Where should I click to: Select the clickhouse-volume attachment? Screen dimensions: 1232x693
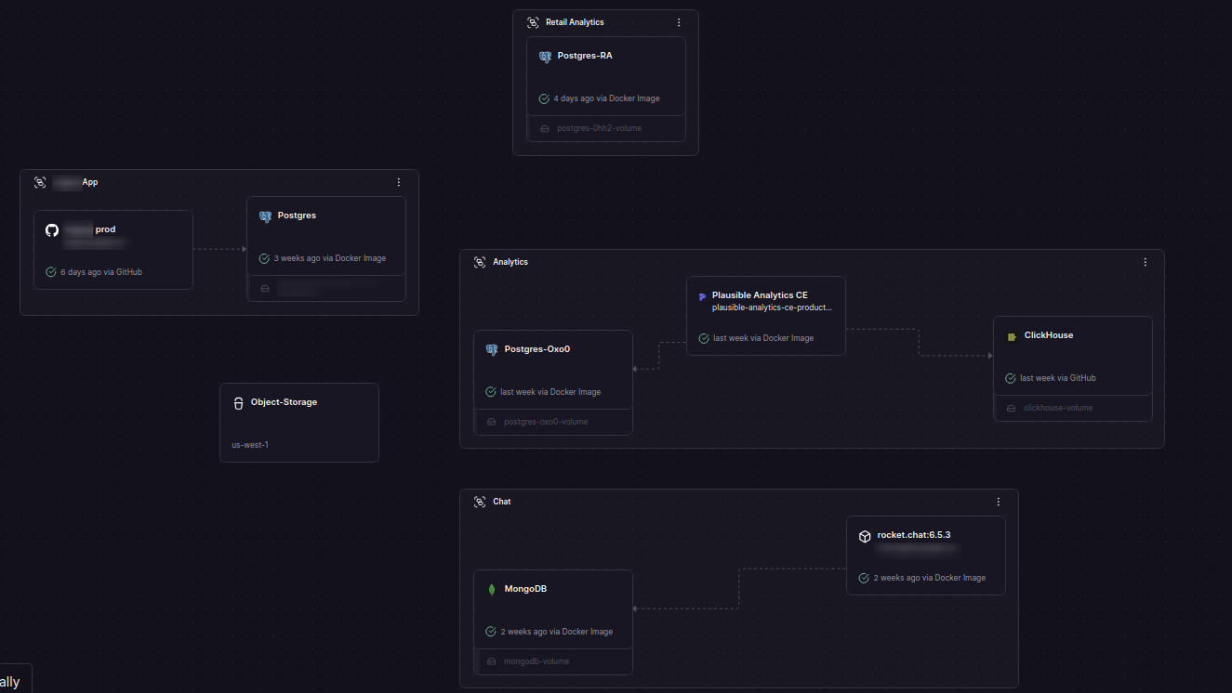pyautogui.click(x=1058, y=408)
